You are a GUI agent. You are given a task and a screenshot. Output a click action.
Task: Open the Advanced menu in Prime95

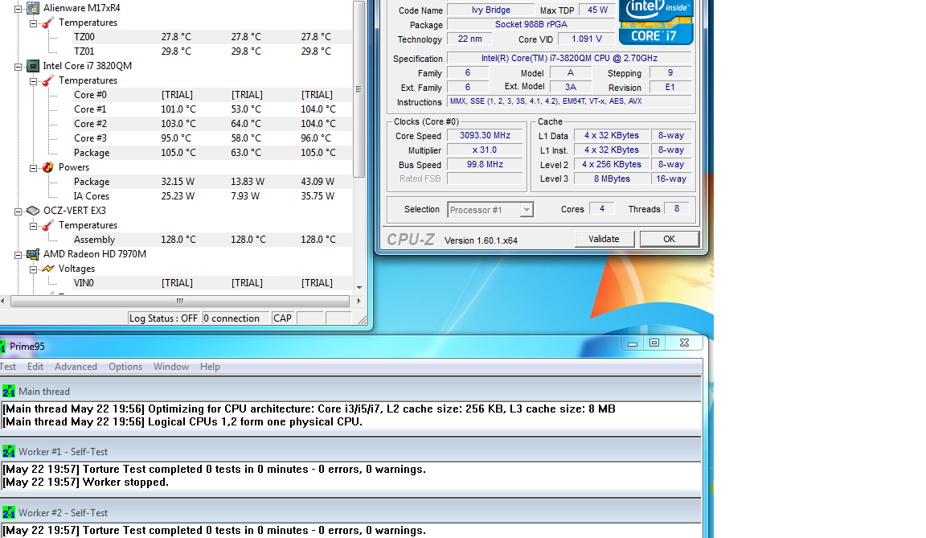tap(76, 367)
